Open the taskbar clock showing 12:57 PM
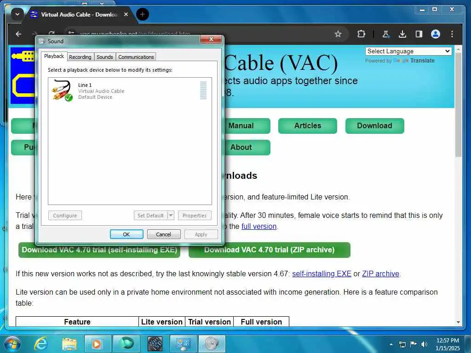Image resolution: width=471 pixels, height=353 pixels. click(448, 344)
